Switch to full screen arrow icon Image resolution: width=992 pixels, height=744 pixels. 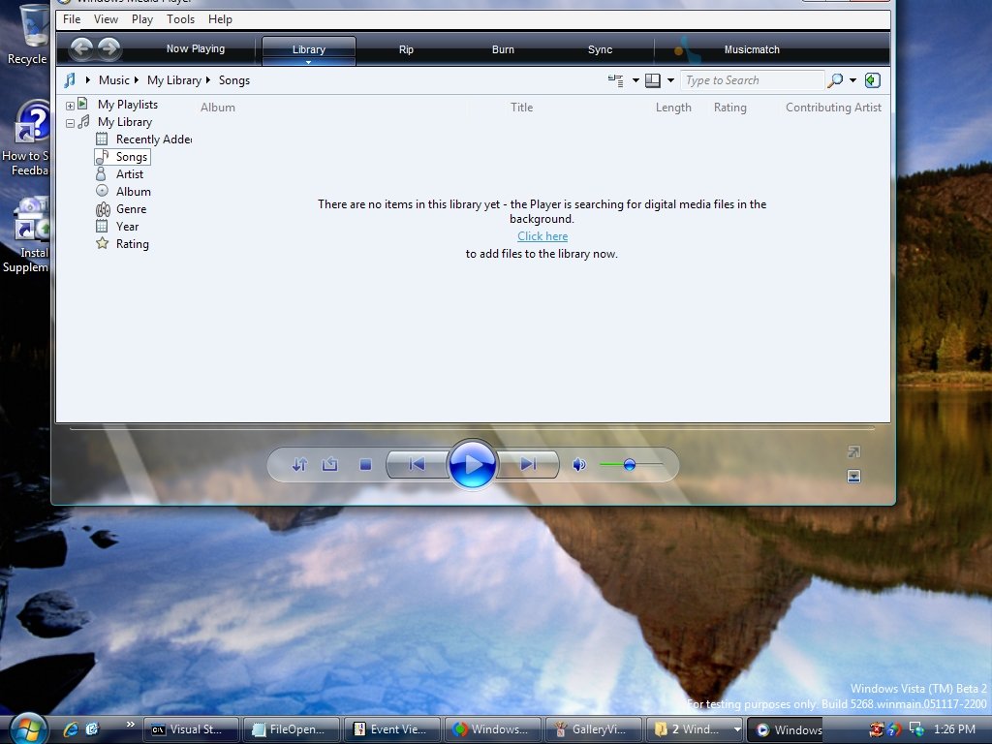pyautogui.click(x=853, y=451)
